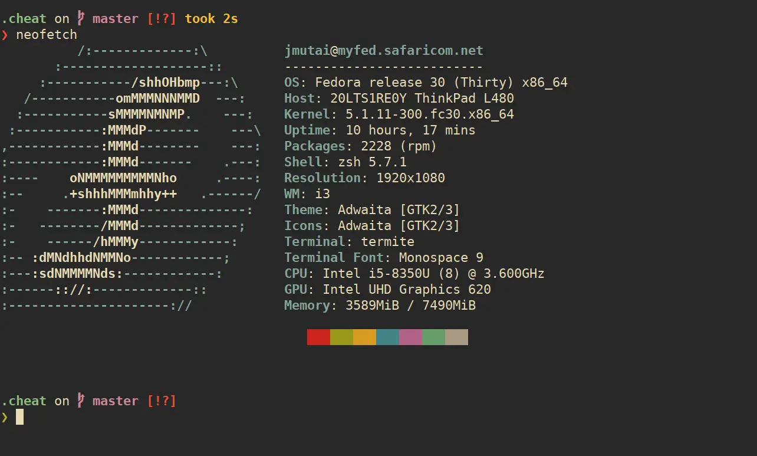This screenshot has height=456, width=757.
Task: Place the cursor at the block cursor prompt
Action: point(20,418)
